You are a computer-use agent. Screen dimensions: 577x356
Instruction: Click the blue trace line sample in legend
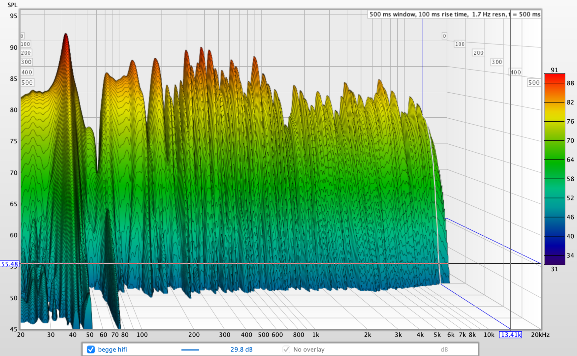click(190, 350)
